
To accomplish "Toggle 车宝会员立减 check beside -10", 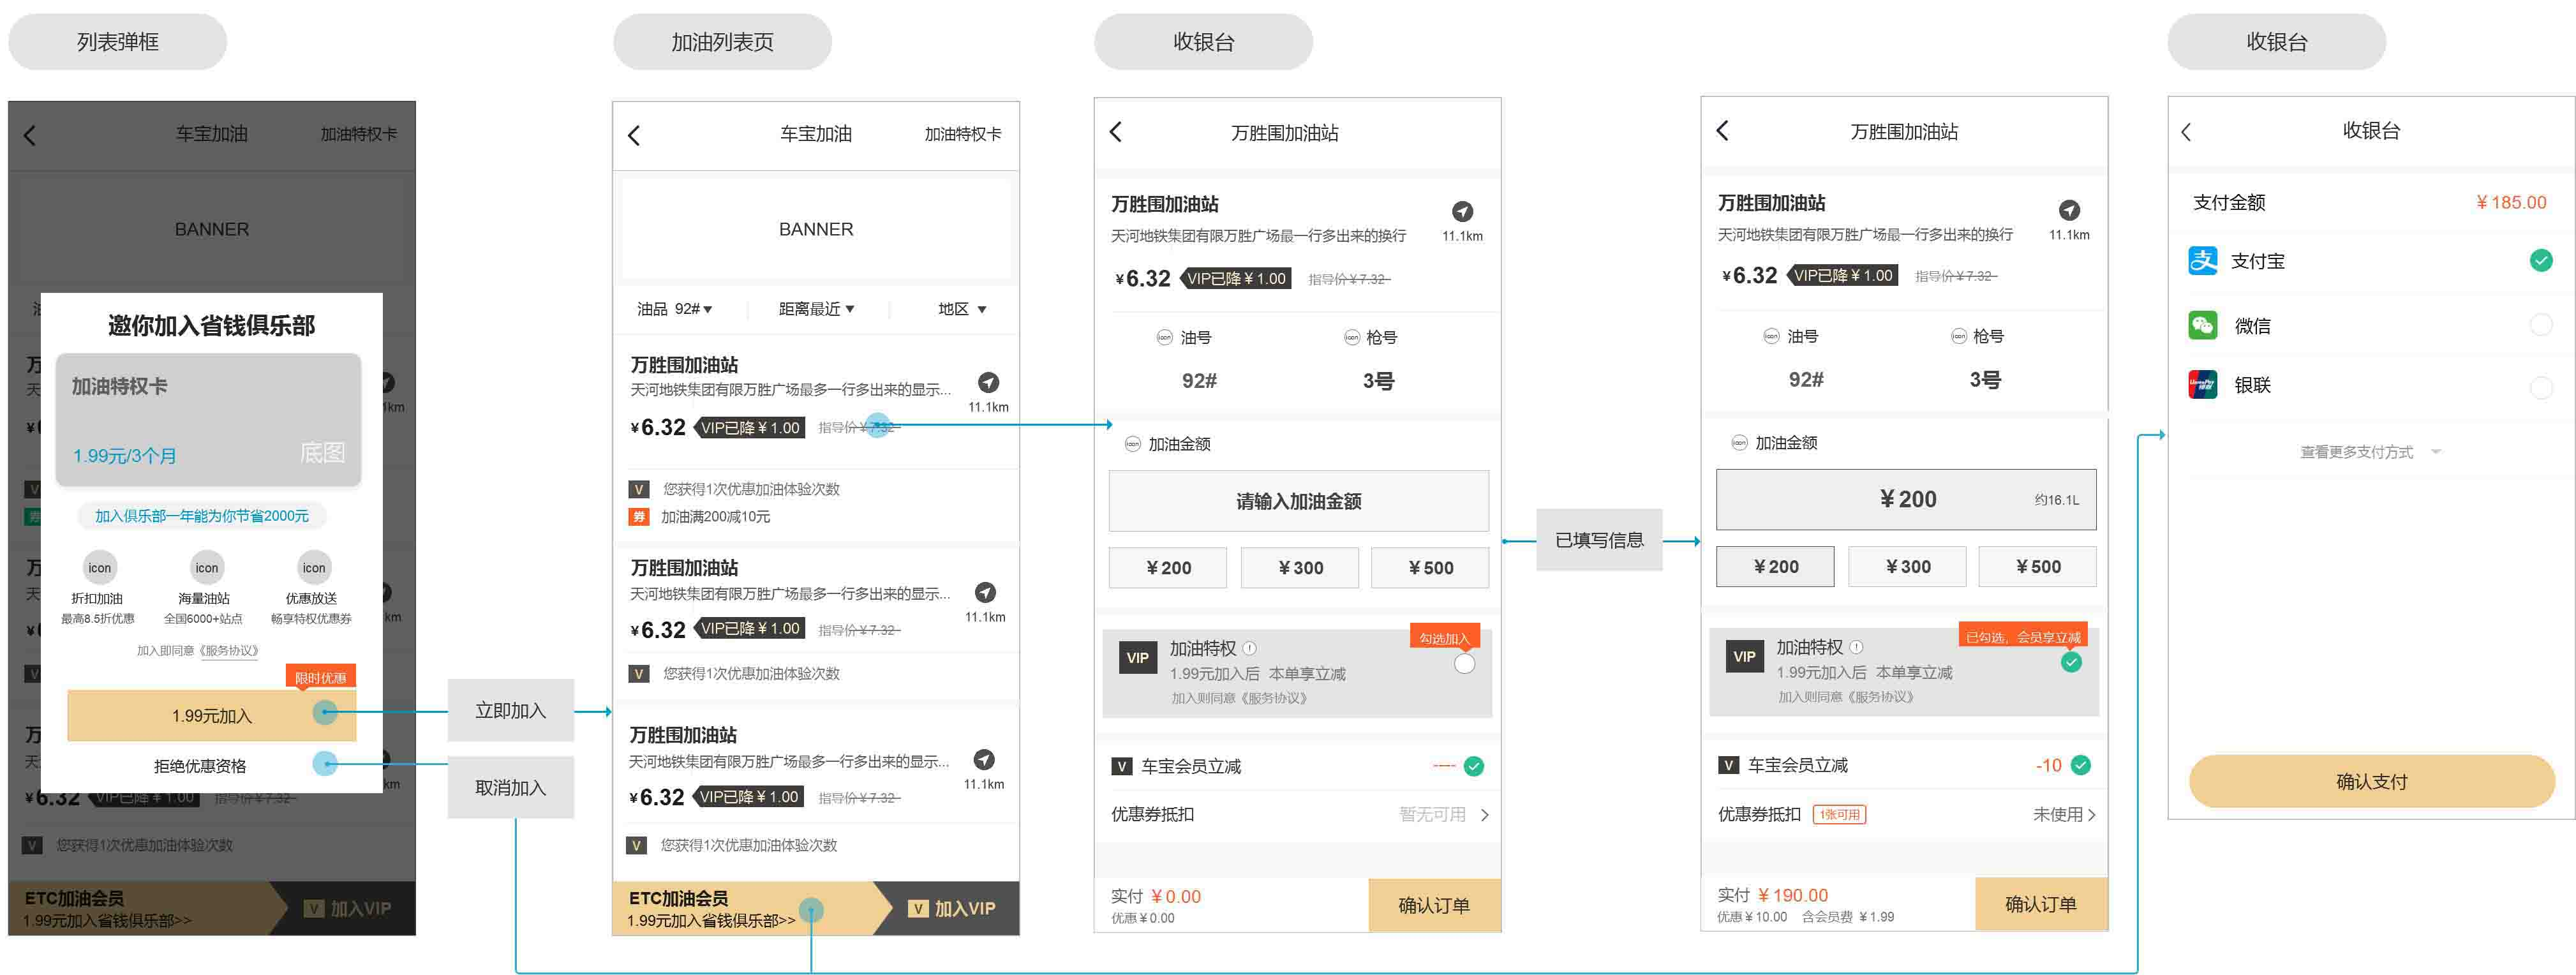I will [x=2080, y=765].
